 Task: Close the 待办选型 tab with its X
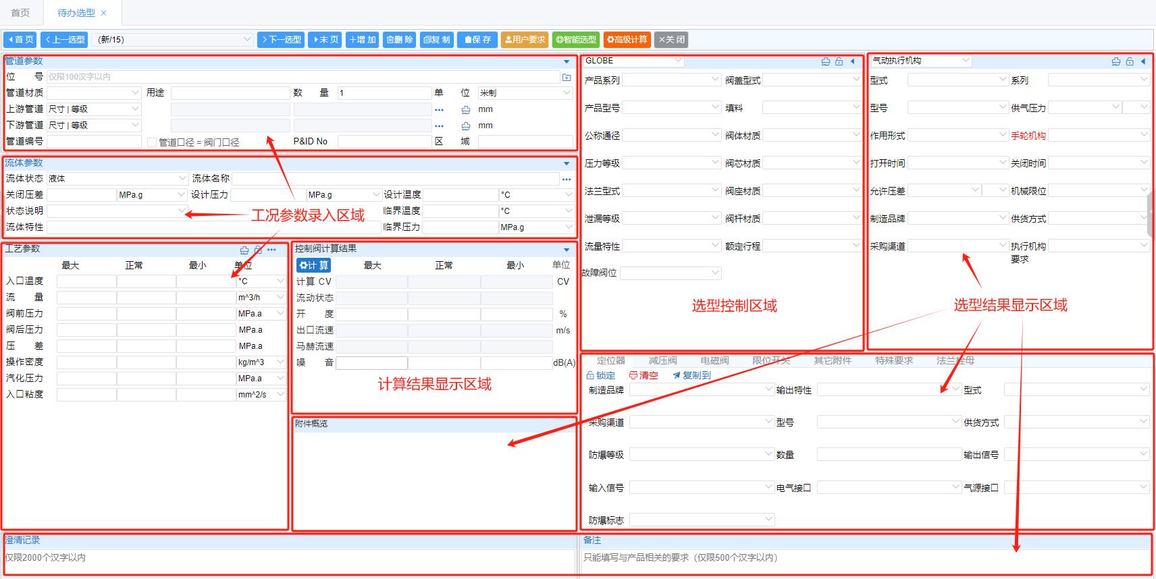pyautogui.click(x=103, y=13)
